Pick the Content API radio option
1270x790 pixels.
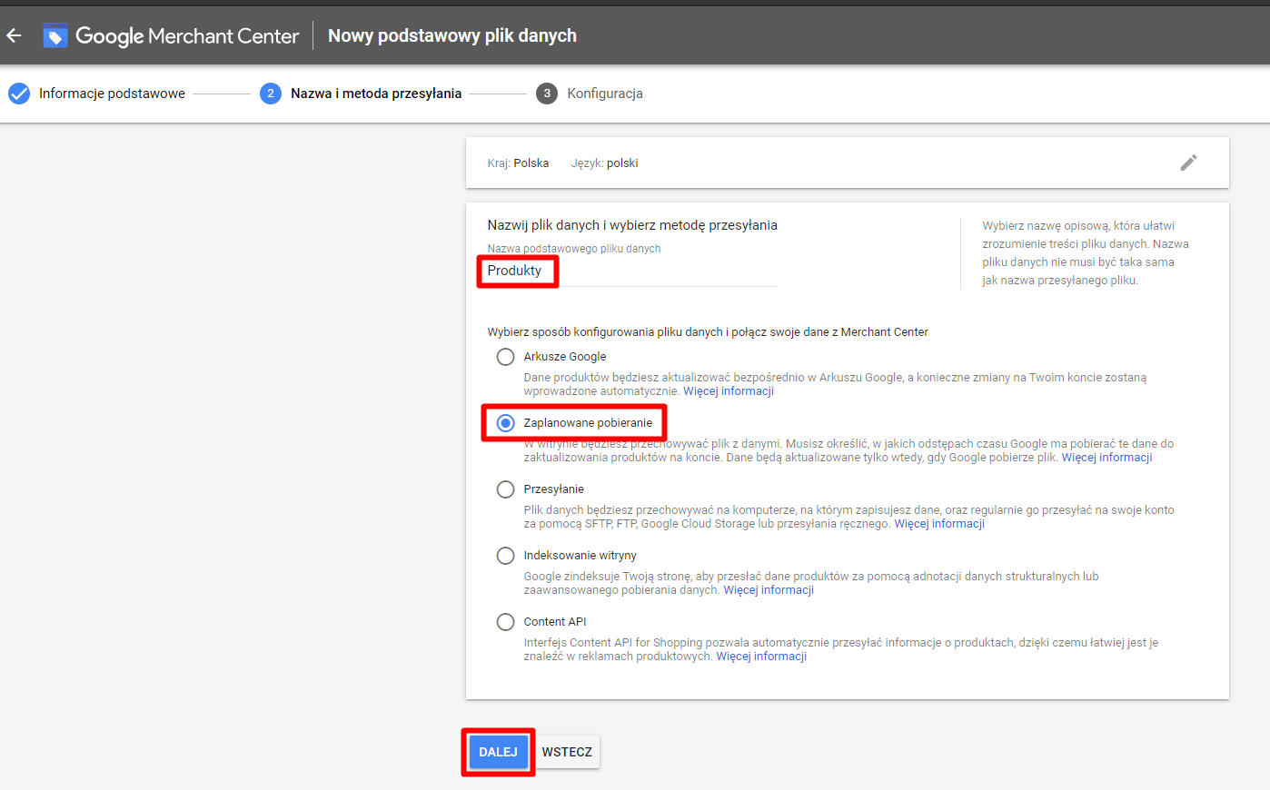pyautogui.click(x=506, y=622)
